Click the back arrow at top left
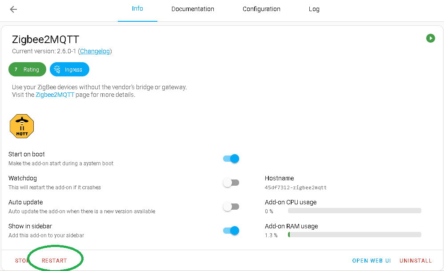This screenshot has height=271, width=444. coord(13,9)
